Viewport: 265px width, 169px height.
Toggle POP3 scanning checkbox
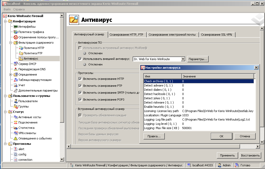pyautogui.click(x=80, y=100)
